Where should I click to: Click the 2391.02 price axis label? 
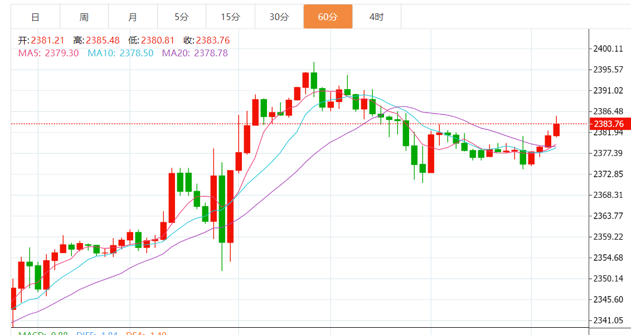tap(608, 91)
